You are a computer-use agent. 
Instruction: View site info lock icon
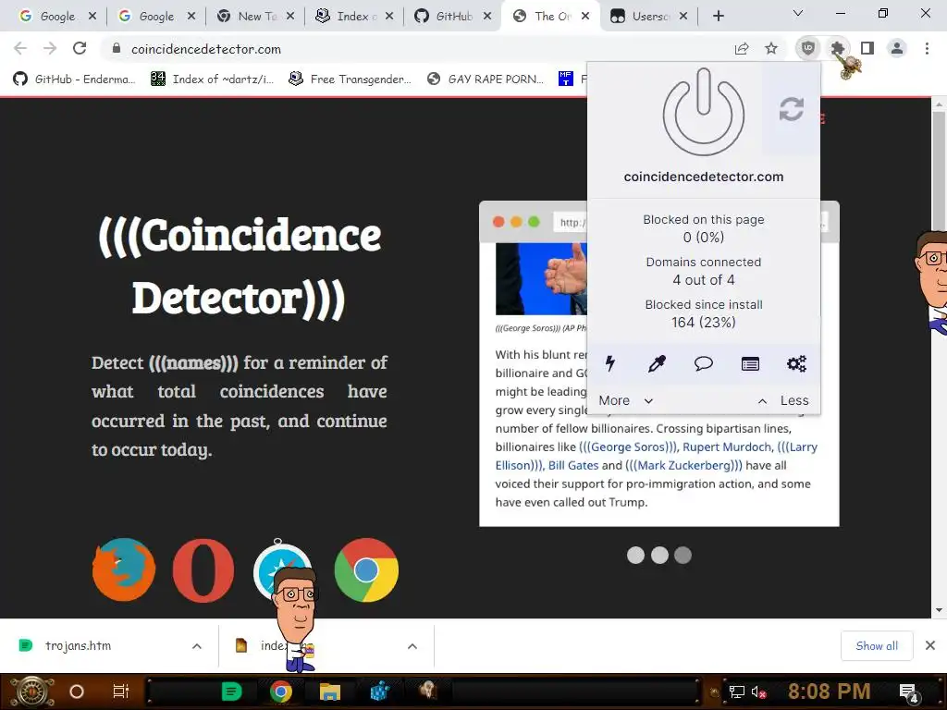click(117, 48)
